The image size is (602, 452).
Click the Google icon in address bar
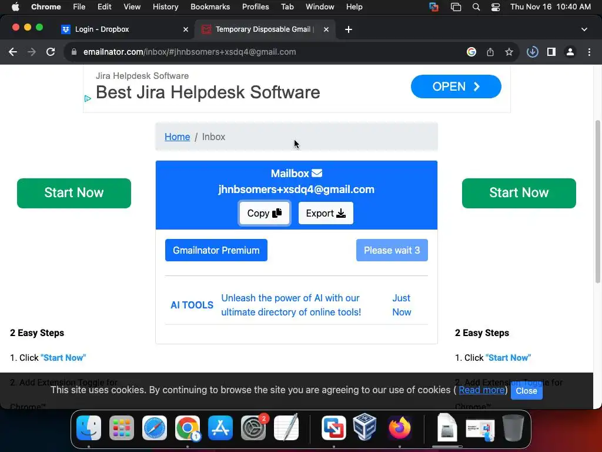coord(471,52)
